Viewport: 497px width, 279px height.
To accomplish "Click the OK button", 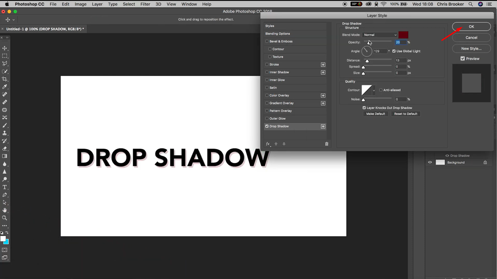I will 471,26.
